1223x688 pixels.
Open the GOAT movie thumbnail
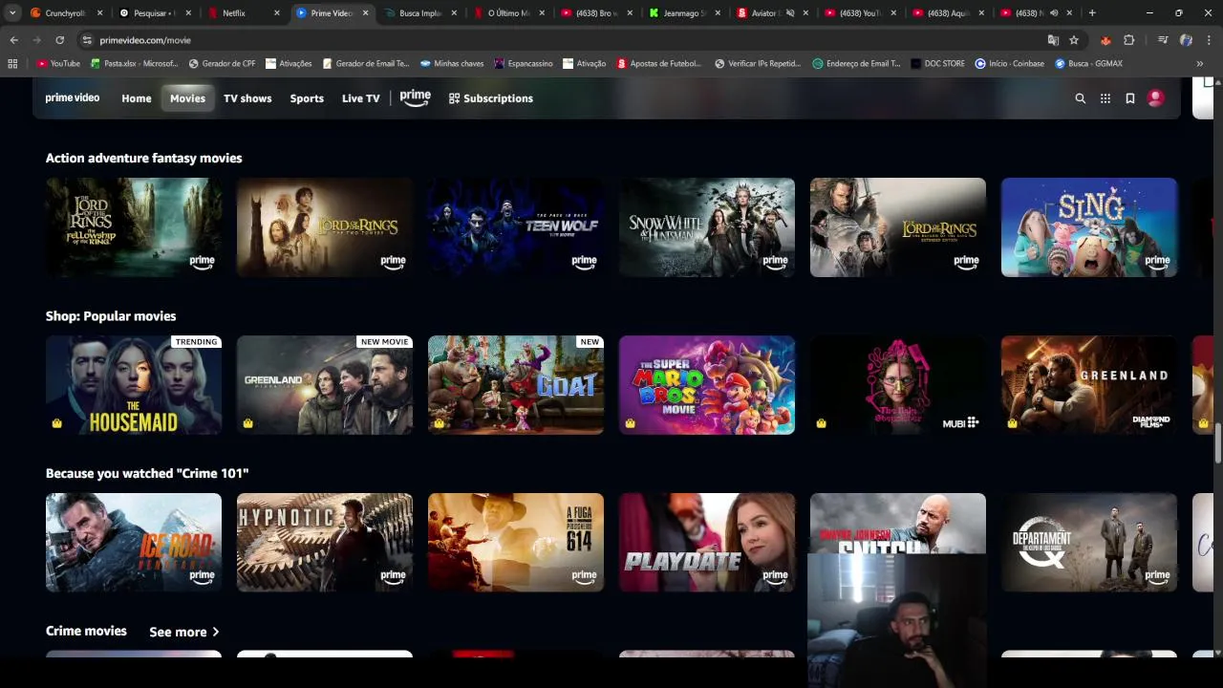pos(516,385)
